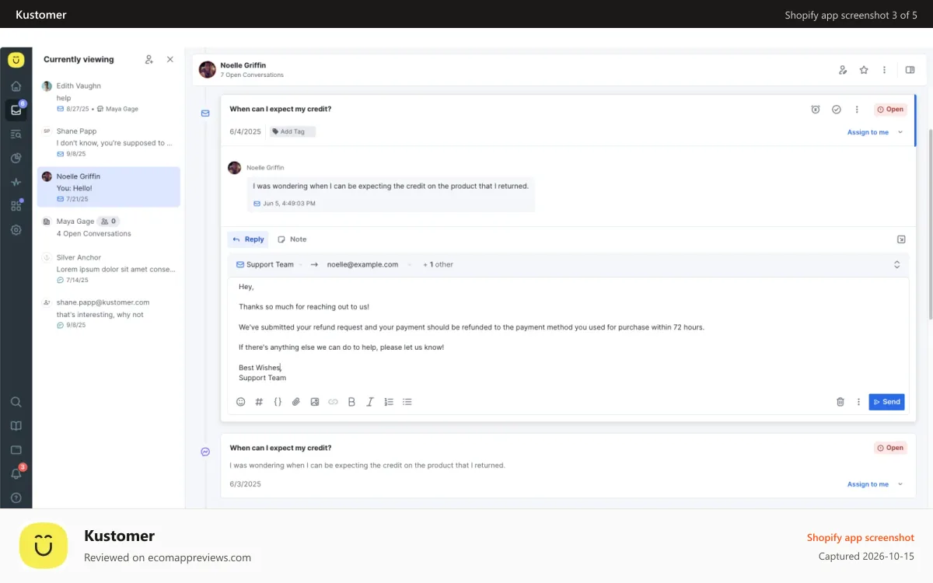933x583 pixels.
Task: Expand the recipient fields chevron toggle
Action: pos(896,264)
